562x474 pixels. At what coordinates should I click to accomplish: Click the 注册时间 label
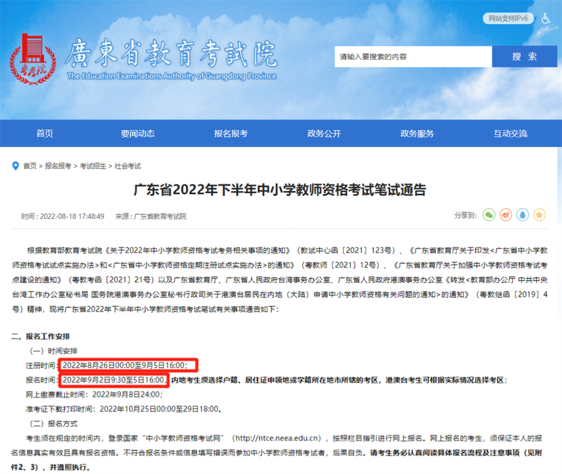tap(41, 365)
